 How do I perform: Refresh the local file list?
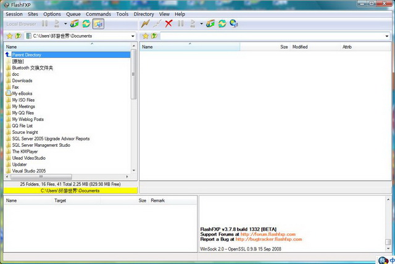point(86,23)
